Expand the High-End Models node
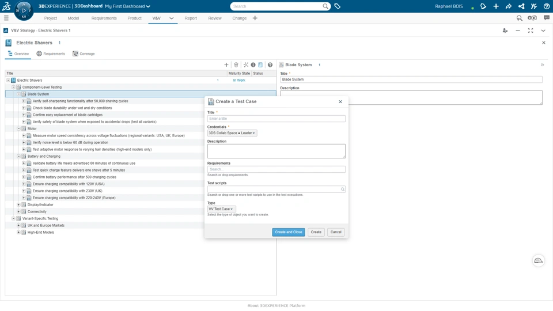The height and width of the screenshot is (311, 553). (18, 232)
